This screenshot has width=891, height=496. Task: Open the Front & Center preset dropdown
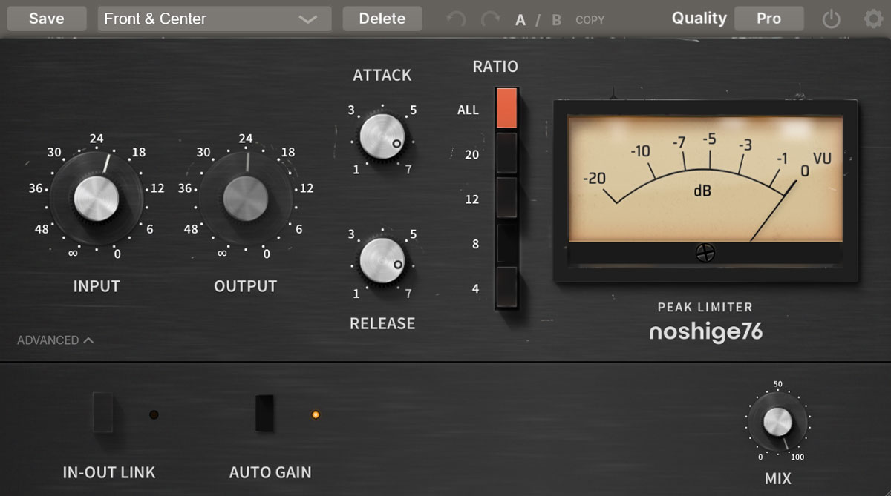[215, 19]
